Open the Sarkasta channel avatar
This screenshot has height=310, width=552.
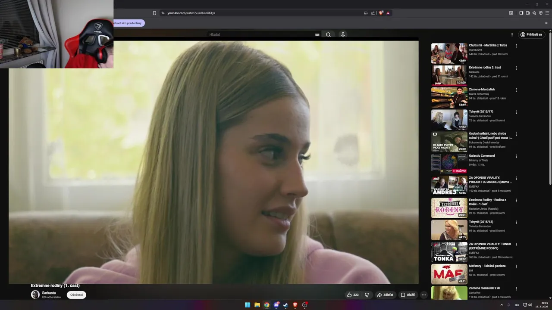click(35, 294)
